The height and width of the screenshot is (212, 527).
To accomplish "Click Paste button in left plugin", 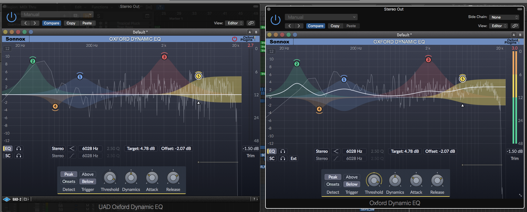I will 87,23.
